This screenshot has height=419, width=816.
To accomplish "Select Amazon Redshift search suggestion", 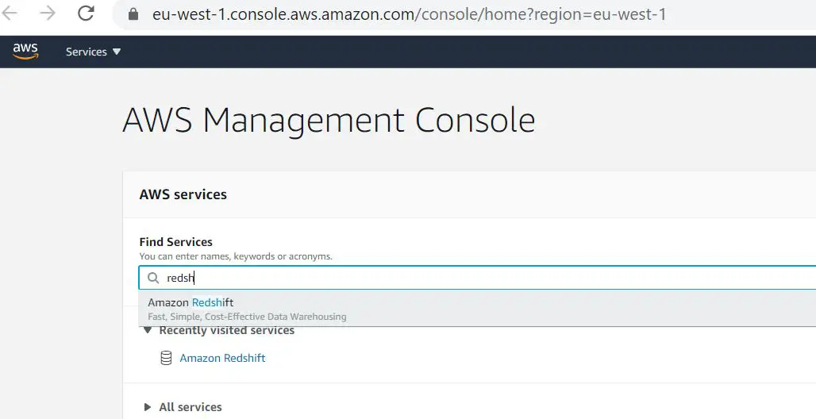I will point(477,309).
